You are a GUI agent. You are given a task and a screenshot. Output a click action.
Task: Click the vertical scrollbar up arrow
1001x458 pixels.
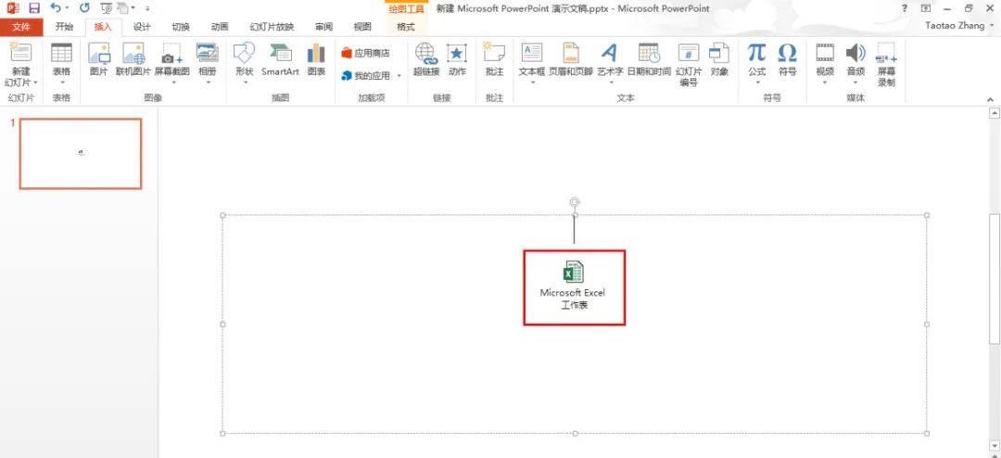point(994,113)
